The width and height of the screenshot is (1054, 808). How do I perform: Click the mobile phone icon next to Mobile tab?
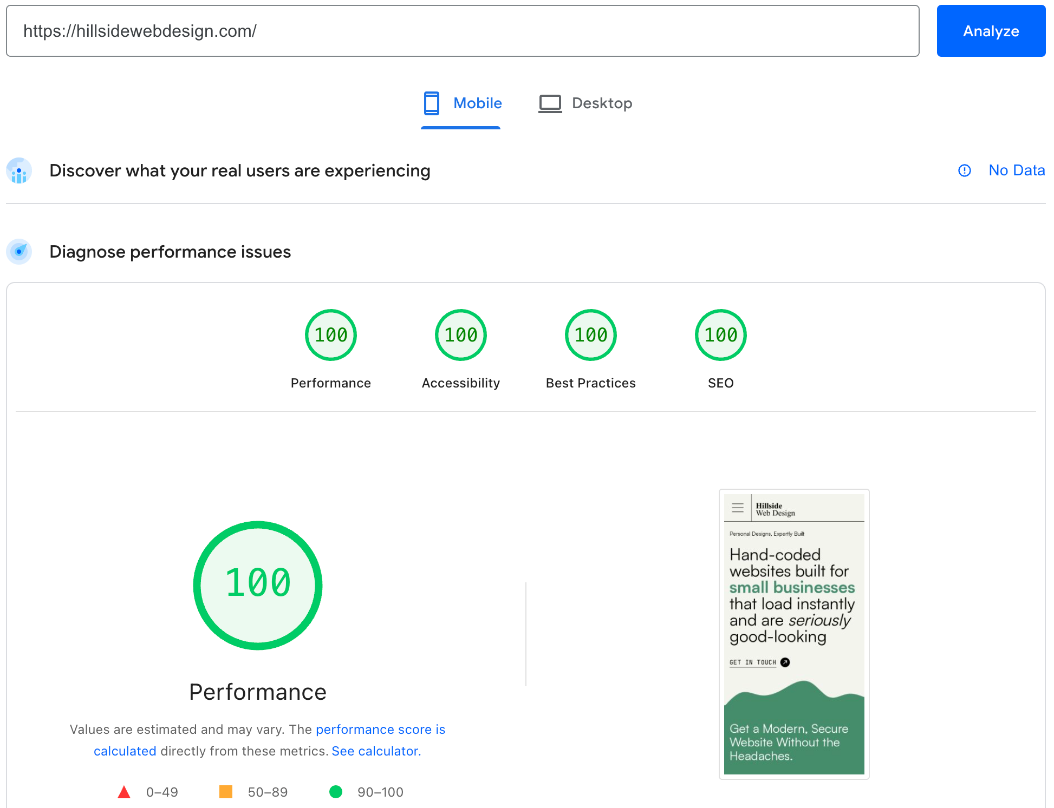431,103
